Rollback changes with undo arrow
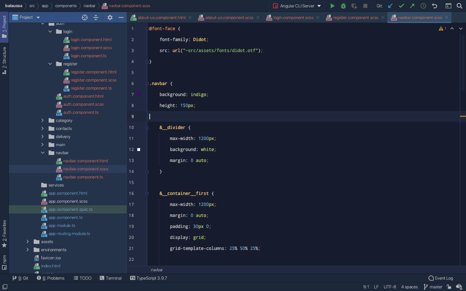Screen dimensions: 466x291 pos(434,6)
